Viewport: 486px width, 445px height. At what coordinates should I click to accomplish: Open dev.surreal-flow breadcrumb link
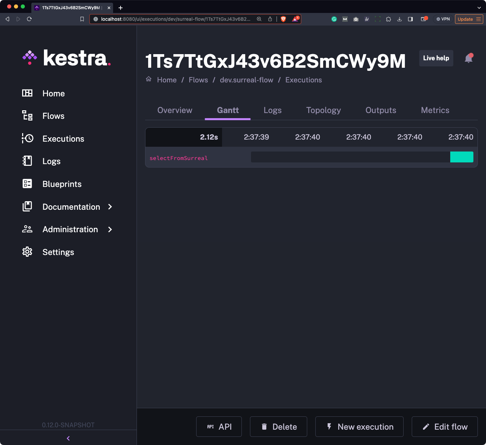click(246, 80)
